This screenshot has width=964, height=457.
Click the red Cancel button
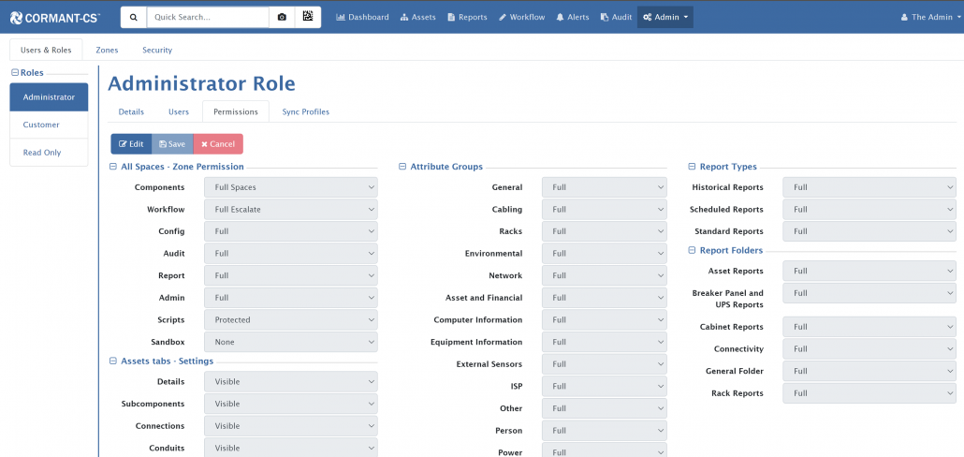coord(218,144)
